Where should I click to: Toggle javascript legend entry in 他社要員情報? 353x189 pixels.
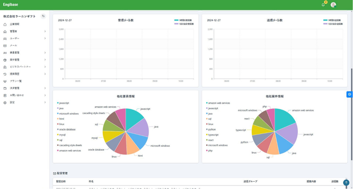pos(63,103)
